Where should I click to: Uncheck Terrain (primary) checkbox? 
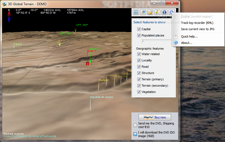[139, 79]
